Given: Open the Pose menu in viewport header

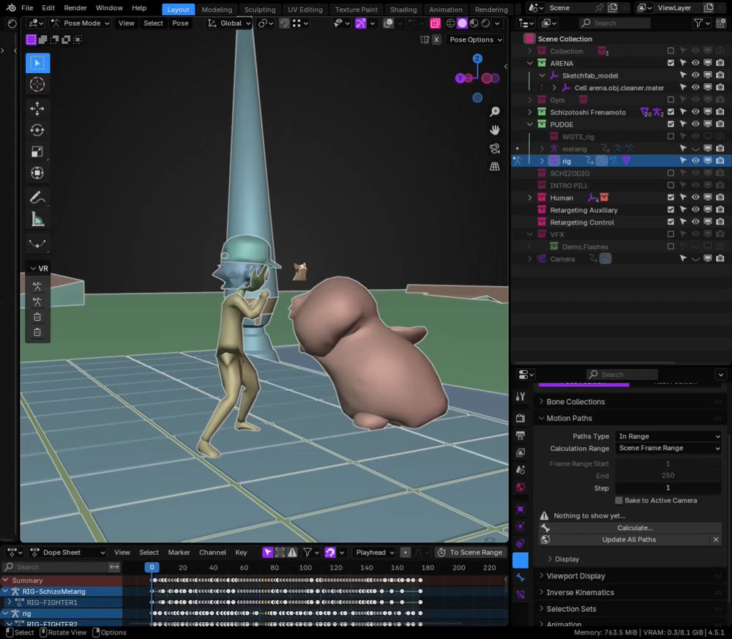Looking at the screenshot, I should click(x=180, y=23).
